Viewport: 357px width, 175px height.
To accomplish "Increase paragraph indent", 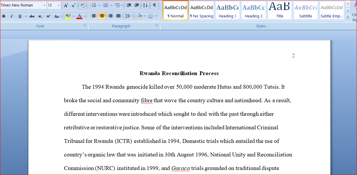I will click(x=136, y=5).
